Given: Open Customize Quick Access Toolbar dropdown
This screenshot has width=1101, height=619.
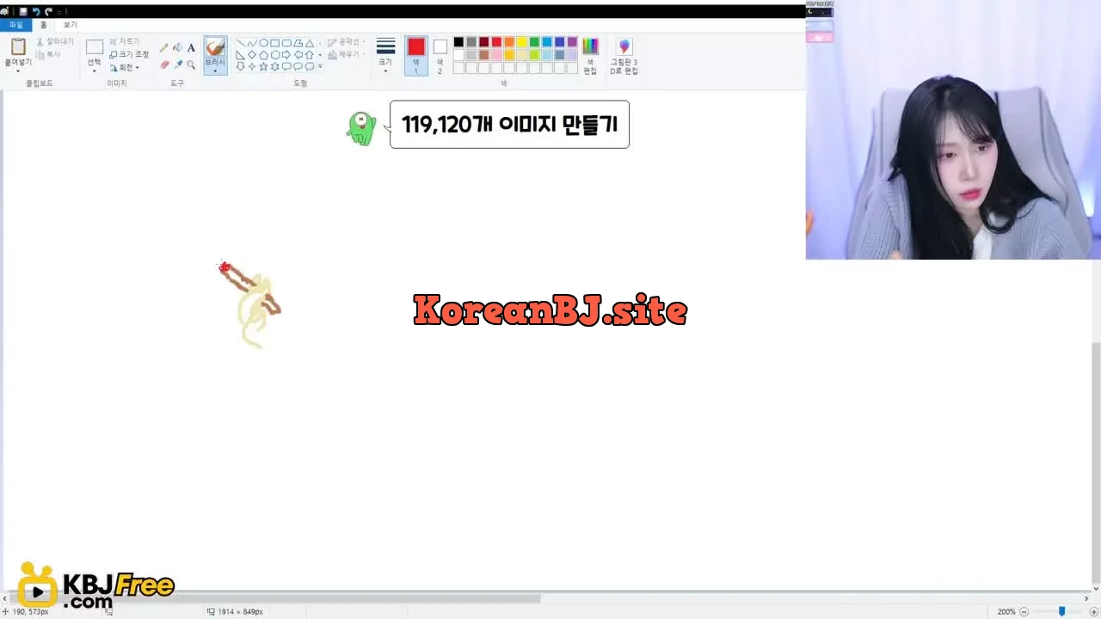Looking at the screenshot, I should 60,11.
